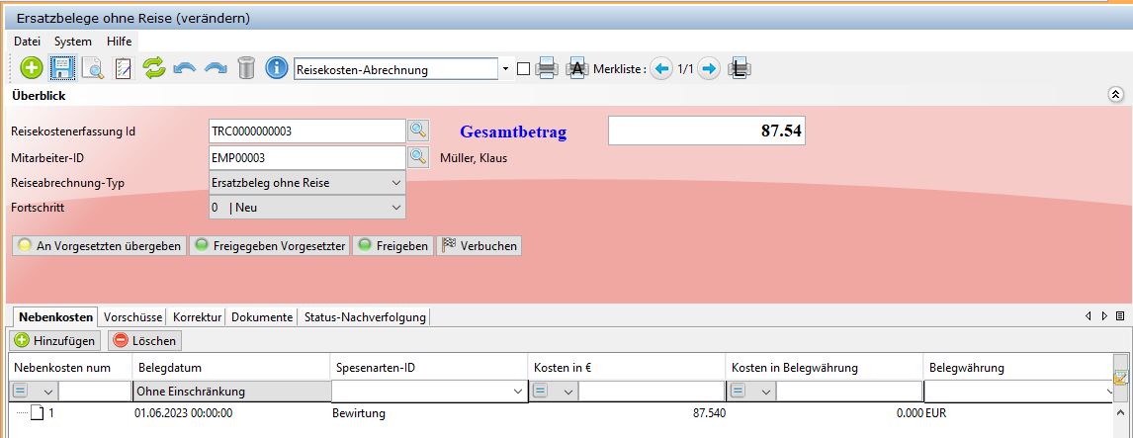1133x438 pixels.
Task: Click Freigegeben Vorgesetzter button
Action: (270, 246)
